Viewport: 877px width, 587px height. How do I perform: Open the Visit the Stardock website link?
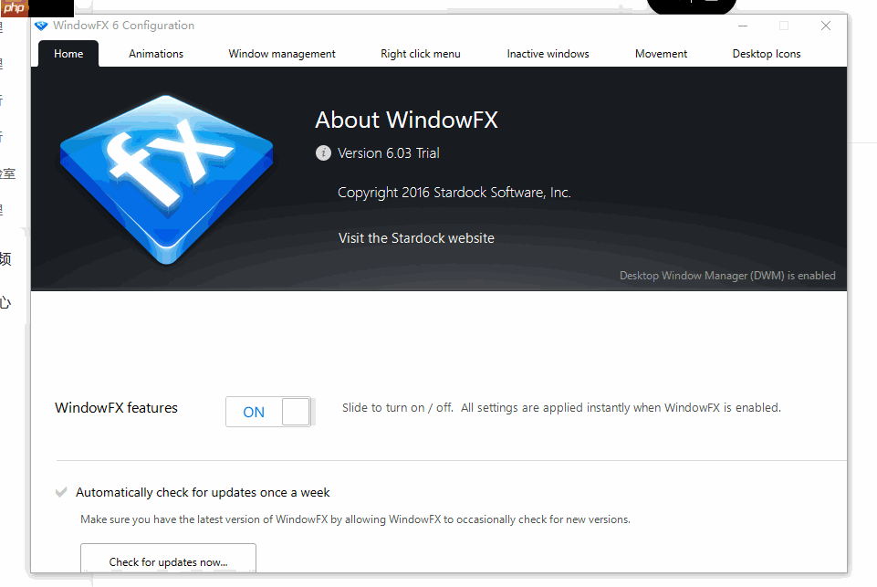pos(416,238)
